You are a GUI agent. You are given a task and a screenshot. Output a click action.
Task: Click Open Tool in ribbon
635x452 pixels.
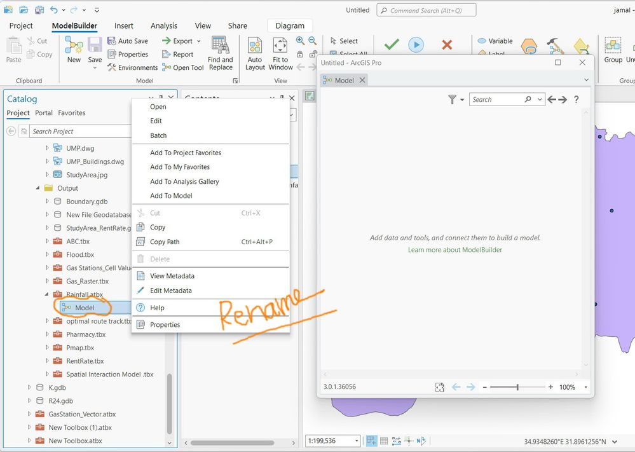click(182, 67)
